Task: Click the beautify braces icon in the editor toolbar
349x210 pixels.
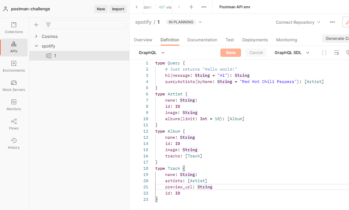Action: click(x=324, y=53)
